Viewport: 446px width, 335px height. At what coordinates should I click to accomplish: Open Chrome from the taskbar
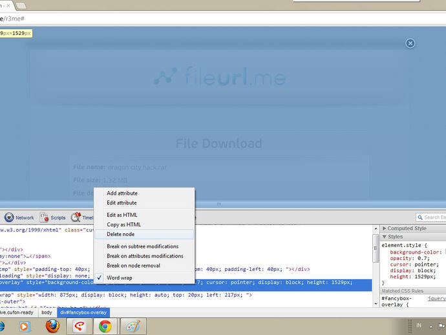coord(105,326)
